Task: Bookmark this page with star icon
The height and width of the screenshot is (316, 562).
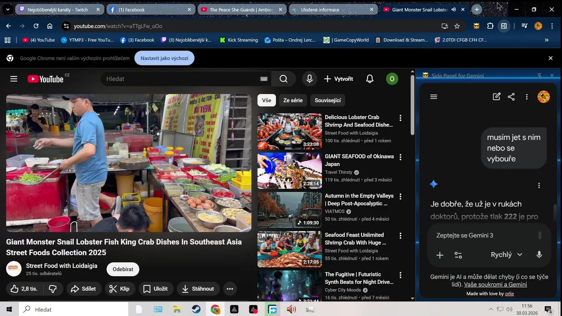Action: pos(457,26)
